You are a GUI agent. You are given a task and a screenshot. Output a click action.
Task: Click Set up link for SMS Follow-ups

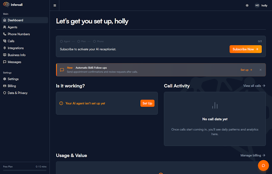pos(246,70)
